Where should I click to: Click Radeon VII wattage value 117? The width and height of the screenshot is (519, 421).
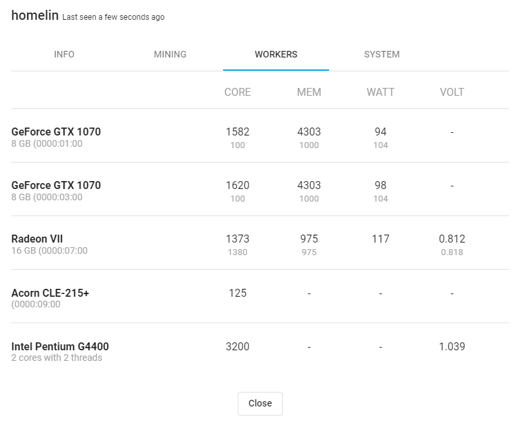click(x=380, y=239)
